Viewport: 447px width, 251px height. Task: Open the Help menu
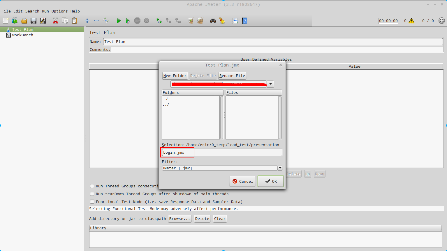(75, 11)
